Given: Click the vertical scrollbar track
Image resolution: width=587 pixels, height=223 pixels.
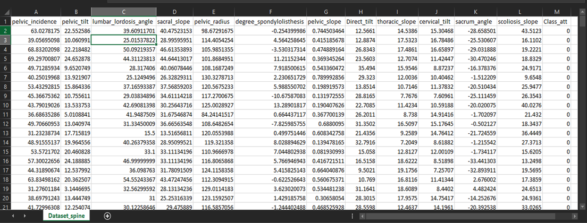Looking at the screenshot, I should coord(582,112).
